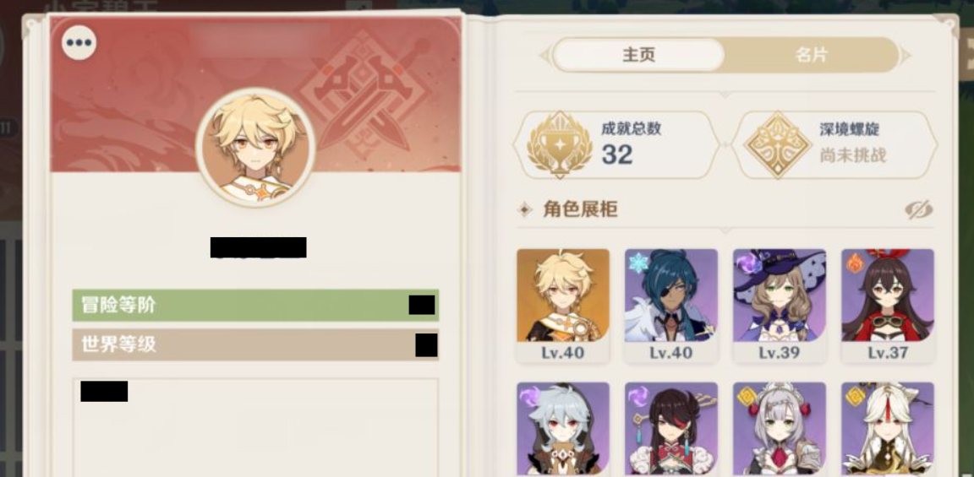Click the signature text box
Image resolution: width=974 pixels, height=477 pixels.
coord(255,427)
